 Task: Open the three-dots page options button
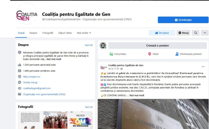tap(205, 33)
